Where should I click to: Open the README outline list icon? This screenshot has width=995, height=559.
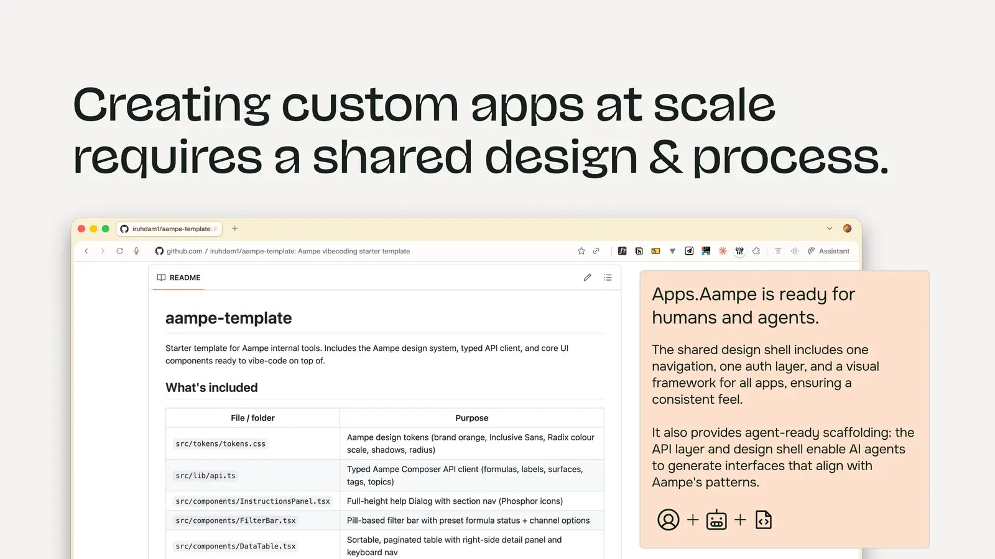click(x=608, y=278)
